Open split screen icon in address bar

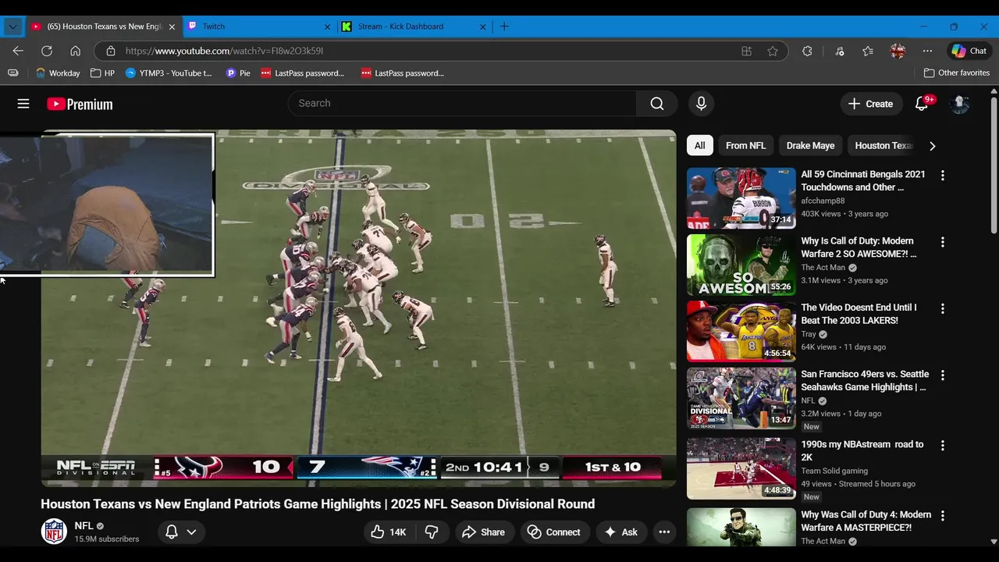(x=747, y=51)
